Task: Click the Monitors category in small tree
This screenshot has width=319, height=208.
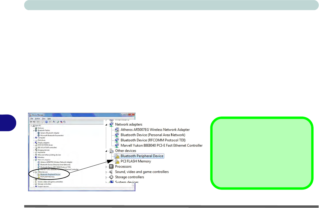Action: pyautogui.click(x=41, y=157)
